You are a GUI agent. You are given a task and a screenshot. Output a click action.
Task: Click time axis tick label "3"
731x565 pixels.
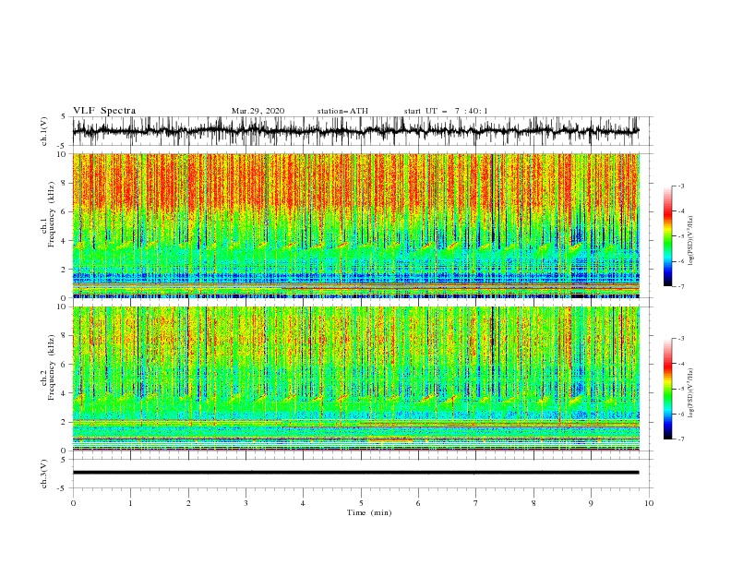tap(246, 503)
